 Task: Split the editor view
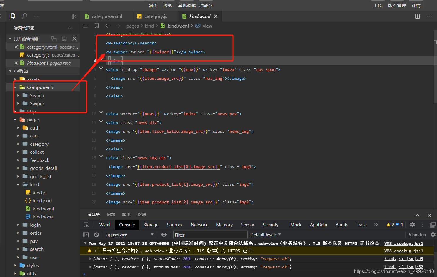[417, 16]
